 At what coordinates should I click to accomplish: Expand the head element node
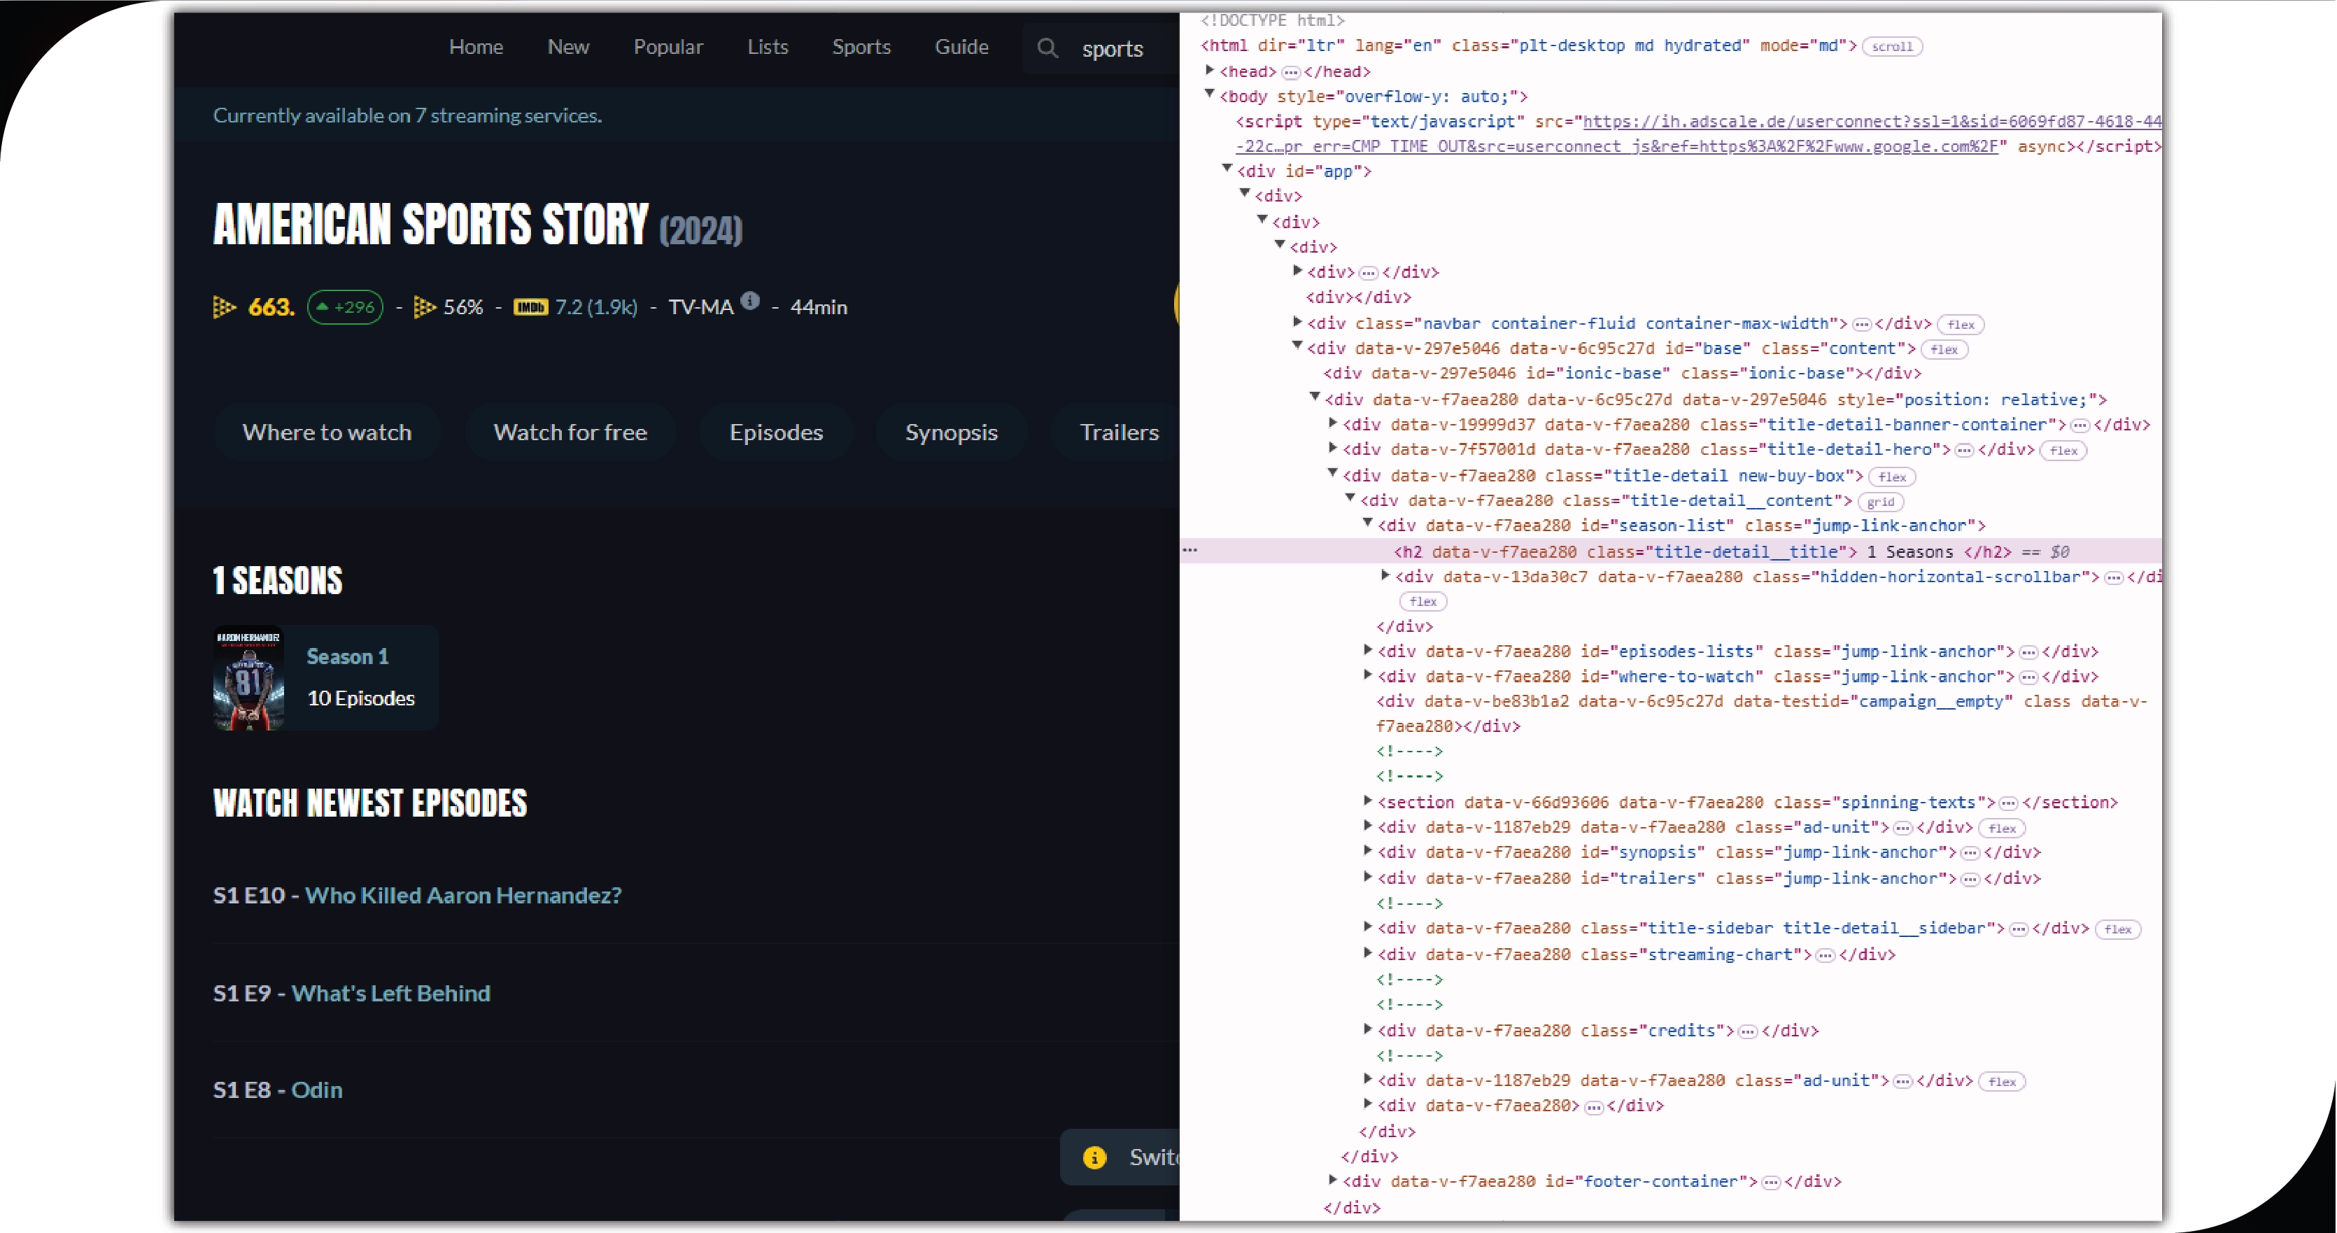pyautogui.click(x=1209, y=70)
